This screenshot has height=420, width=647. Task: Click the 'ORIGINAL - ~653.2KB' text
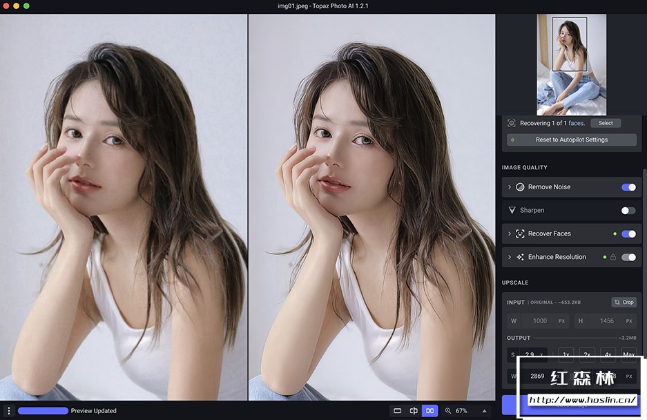click(x=555, y=303)
